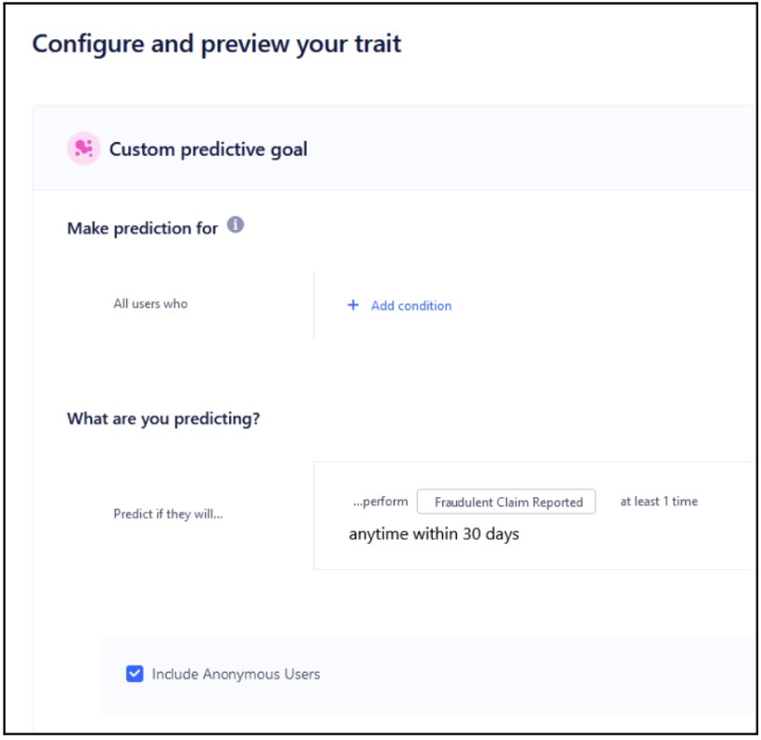Open the Fraudulent Claim Reported event selector
This screenshot has width=761, height=740.
(x=506, y=502)
